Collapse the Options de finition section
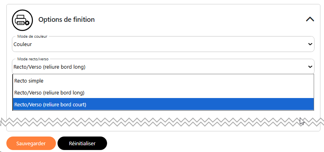This screenshot has width=324, height=152. click(310, 19)
